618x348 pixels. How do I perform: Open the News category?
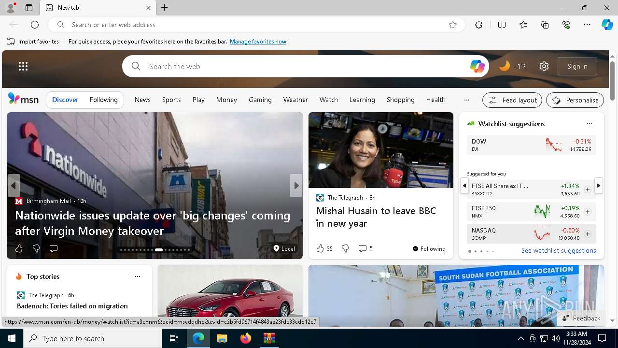click(142, 100)
